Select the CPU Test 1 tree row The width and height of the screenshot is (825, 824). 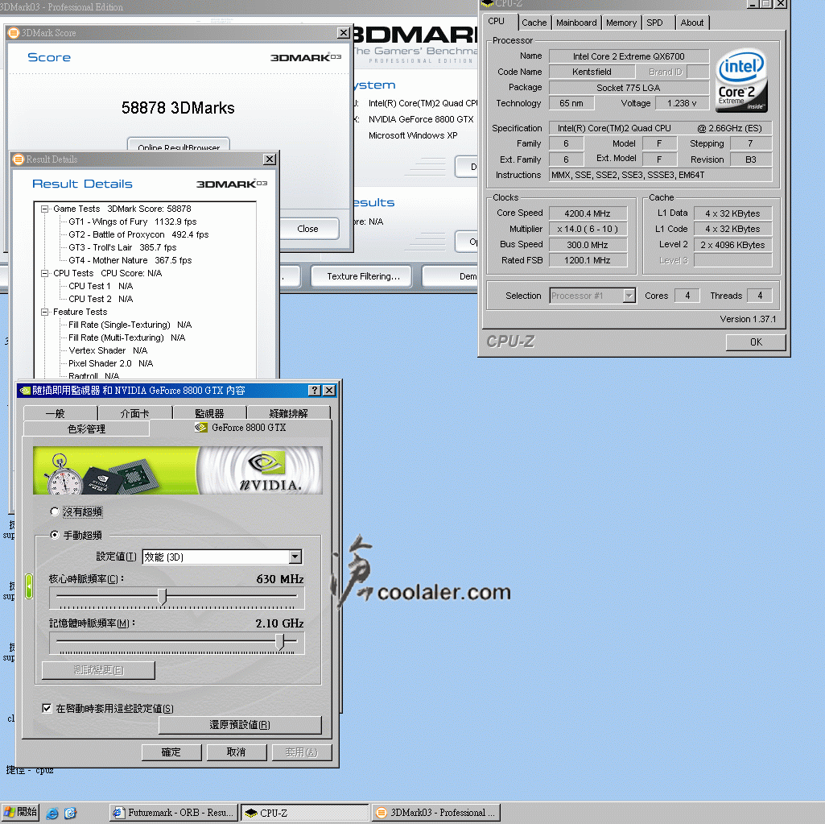tap(101, 286)
